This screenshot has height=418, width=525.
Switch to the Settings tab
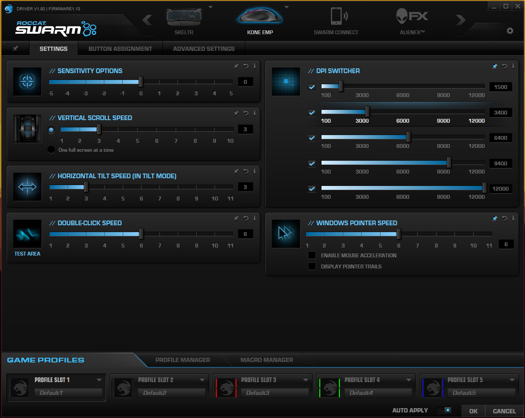click(53, 49)
